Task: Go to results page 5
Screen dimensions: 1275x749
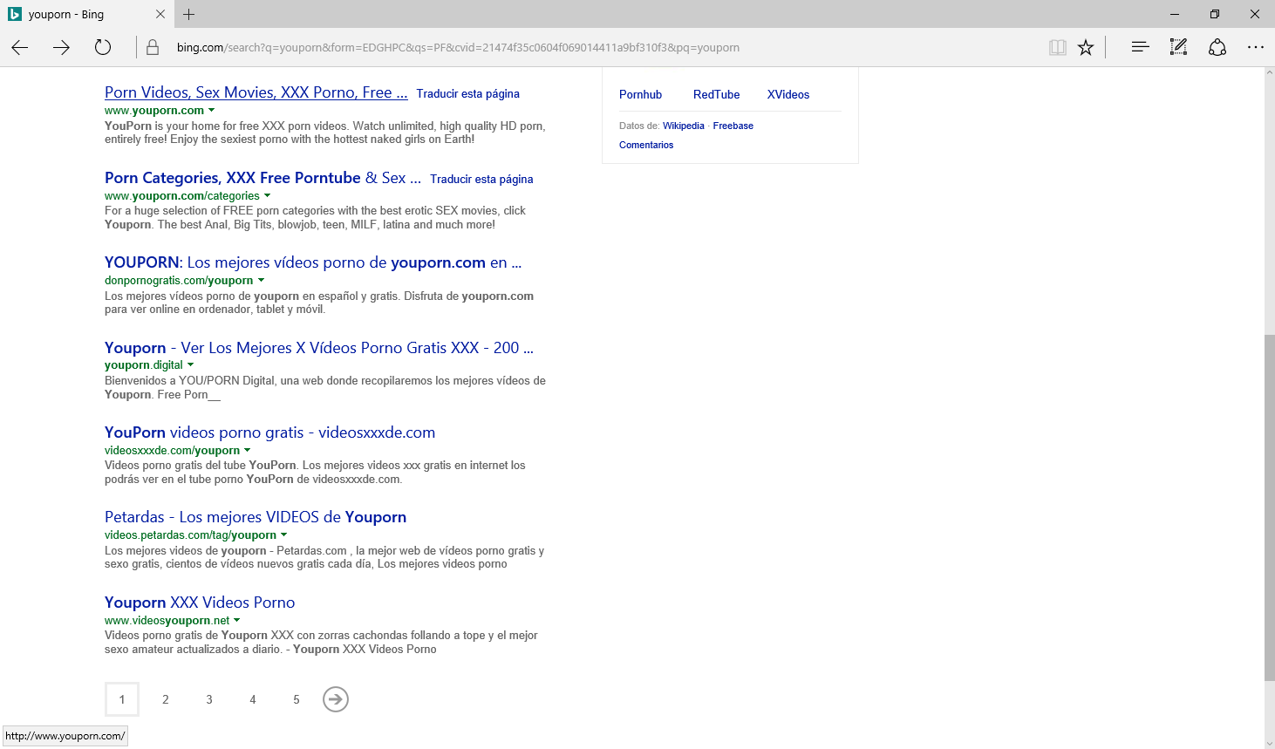Action: click(297, 699)
